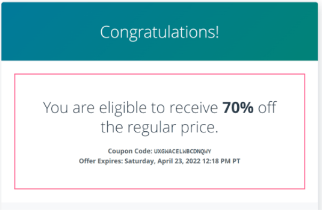This screenshot has width=322, height=215.
Task: Click the expiry date 'April 23, 2022'
Action: (179, 161)
